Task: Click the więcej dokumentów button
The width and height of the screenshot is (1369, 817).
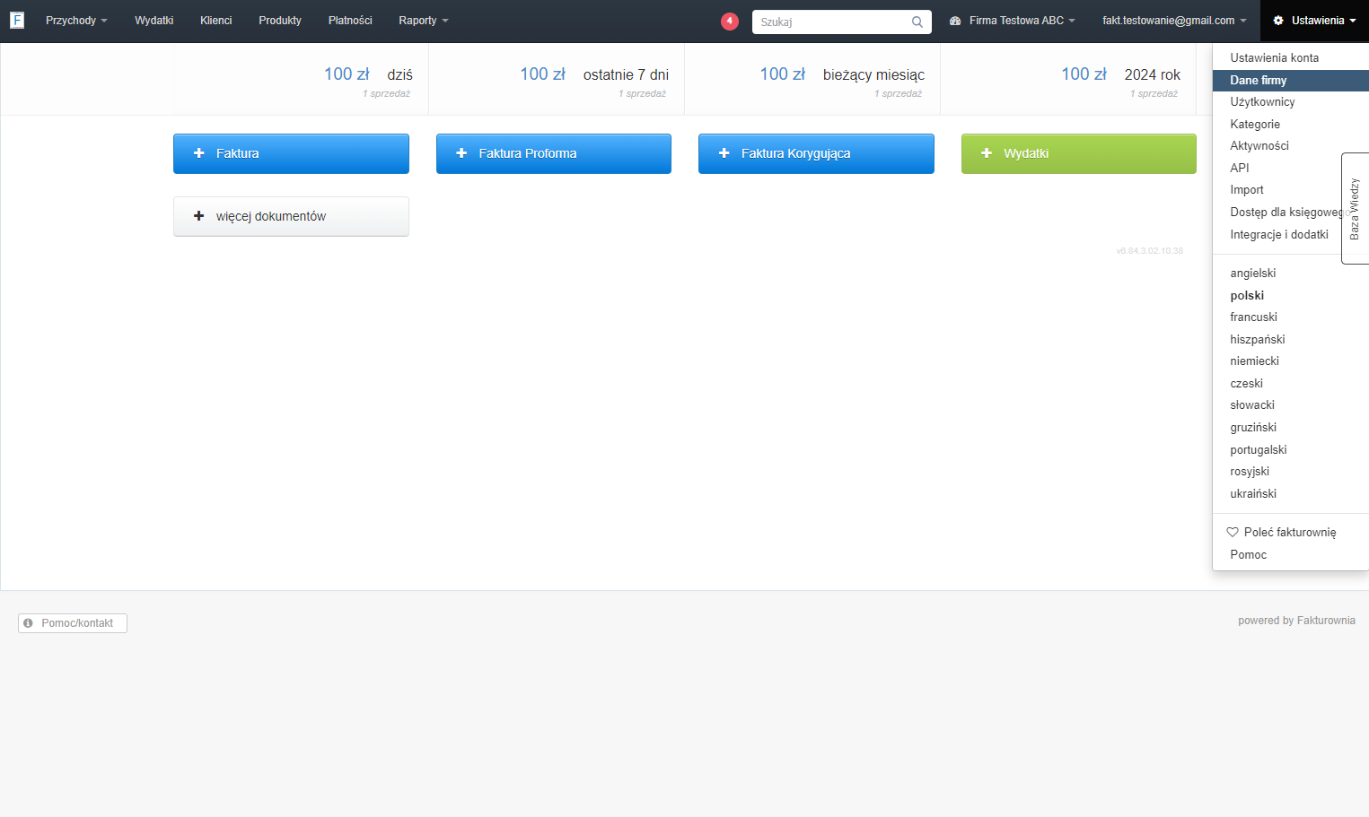Action: tap(291, 216)
